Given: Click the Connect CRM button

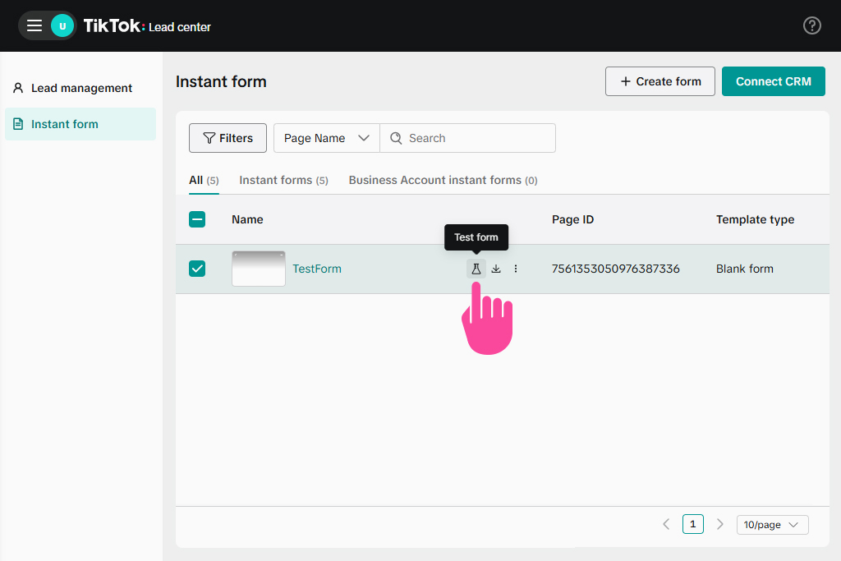Looking at the screenshot, I should pos(773,81).
